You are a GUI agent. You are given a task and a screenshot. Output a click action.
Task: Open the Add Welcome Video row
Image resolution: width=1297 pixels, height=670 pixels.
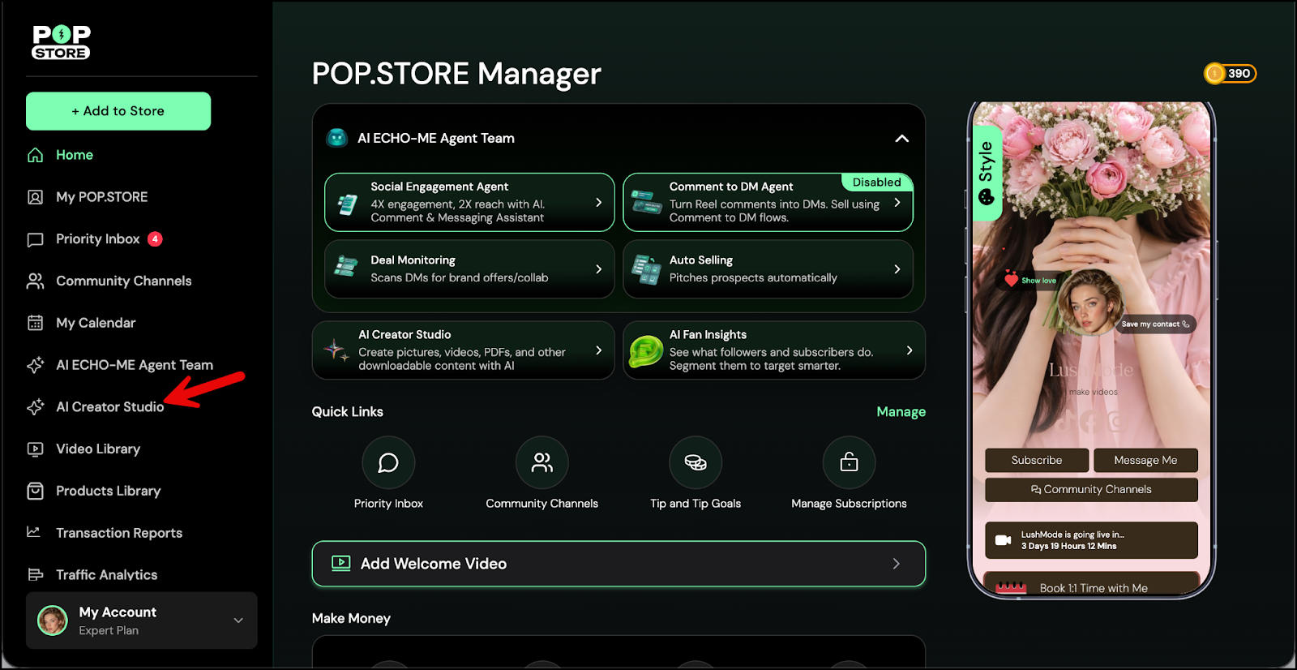[619, 564]
